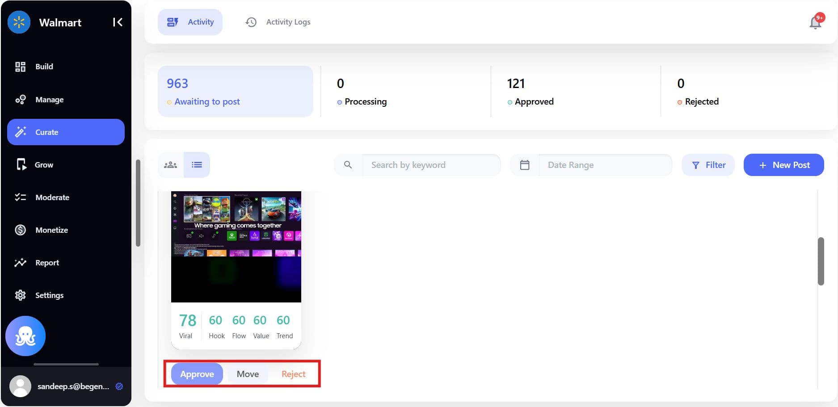Click the sidebar horizontal scrollbar
Viewport: 838px width, 407px height.
tap(66, 364)
